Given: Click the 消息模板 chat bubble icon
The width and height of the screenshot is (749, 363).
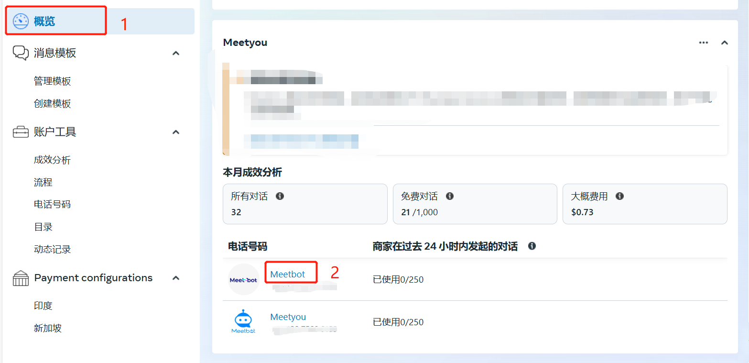Looking at the screenshot, I should pos(21,53).
